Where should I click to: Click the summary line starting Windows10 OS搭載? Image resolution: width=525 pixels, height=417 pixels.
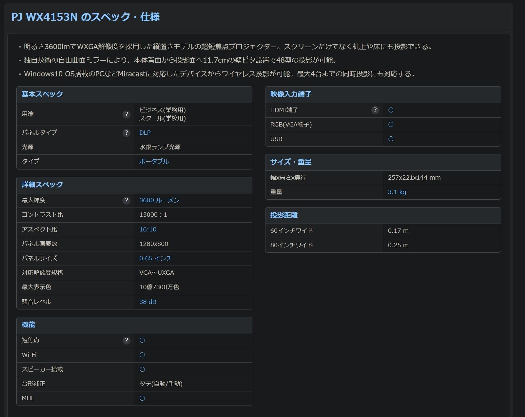[220, 74]
